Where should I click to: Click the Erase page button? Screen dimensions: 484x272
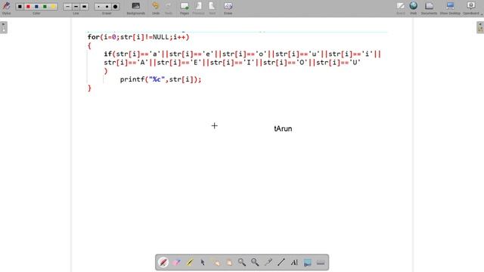228,8
